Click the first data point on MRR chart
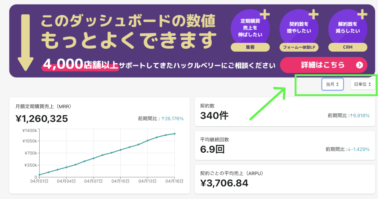378x199 pixels. [39, 175]
